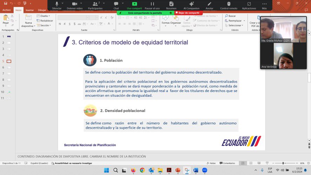This screenshot has width=311, height=175.
Task: Expand the Pegar options arrow
Action: point(6,26)
